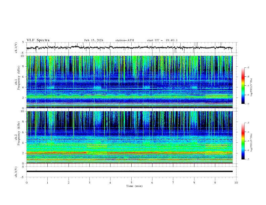
Task: Click the time axis tick label '9'
Action: 215,183
